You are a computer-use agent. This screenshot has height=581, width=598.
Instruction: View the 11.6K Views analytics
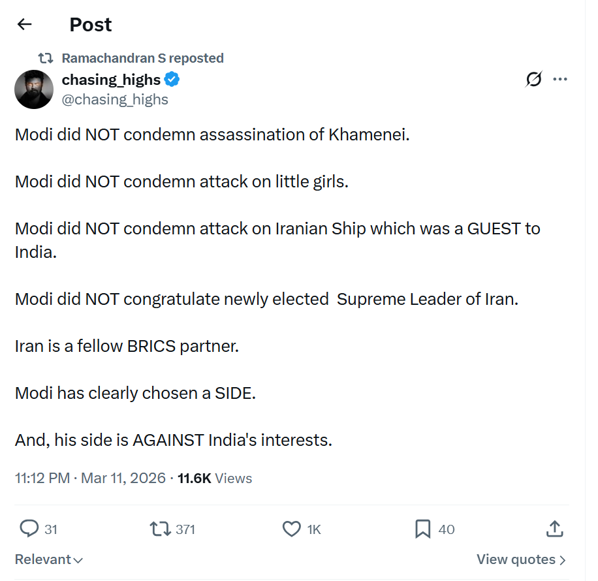pyautogui.click(x=215, y=478)
